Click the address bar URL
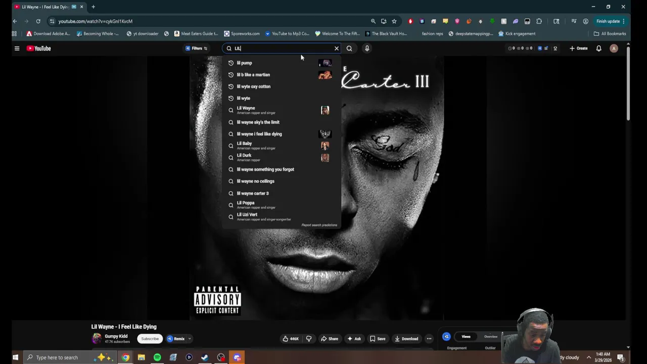 pos(95,21)
